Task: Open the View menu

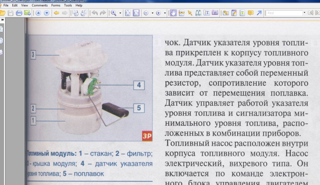Action: click(24, 5)
